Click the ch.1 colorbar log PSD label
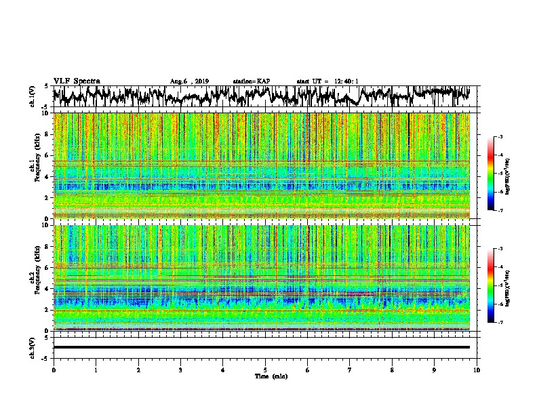This screenshot has height=415, width=537. point(507,176)
